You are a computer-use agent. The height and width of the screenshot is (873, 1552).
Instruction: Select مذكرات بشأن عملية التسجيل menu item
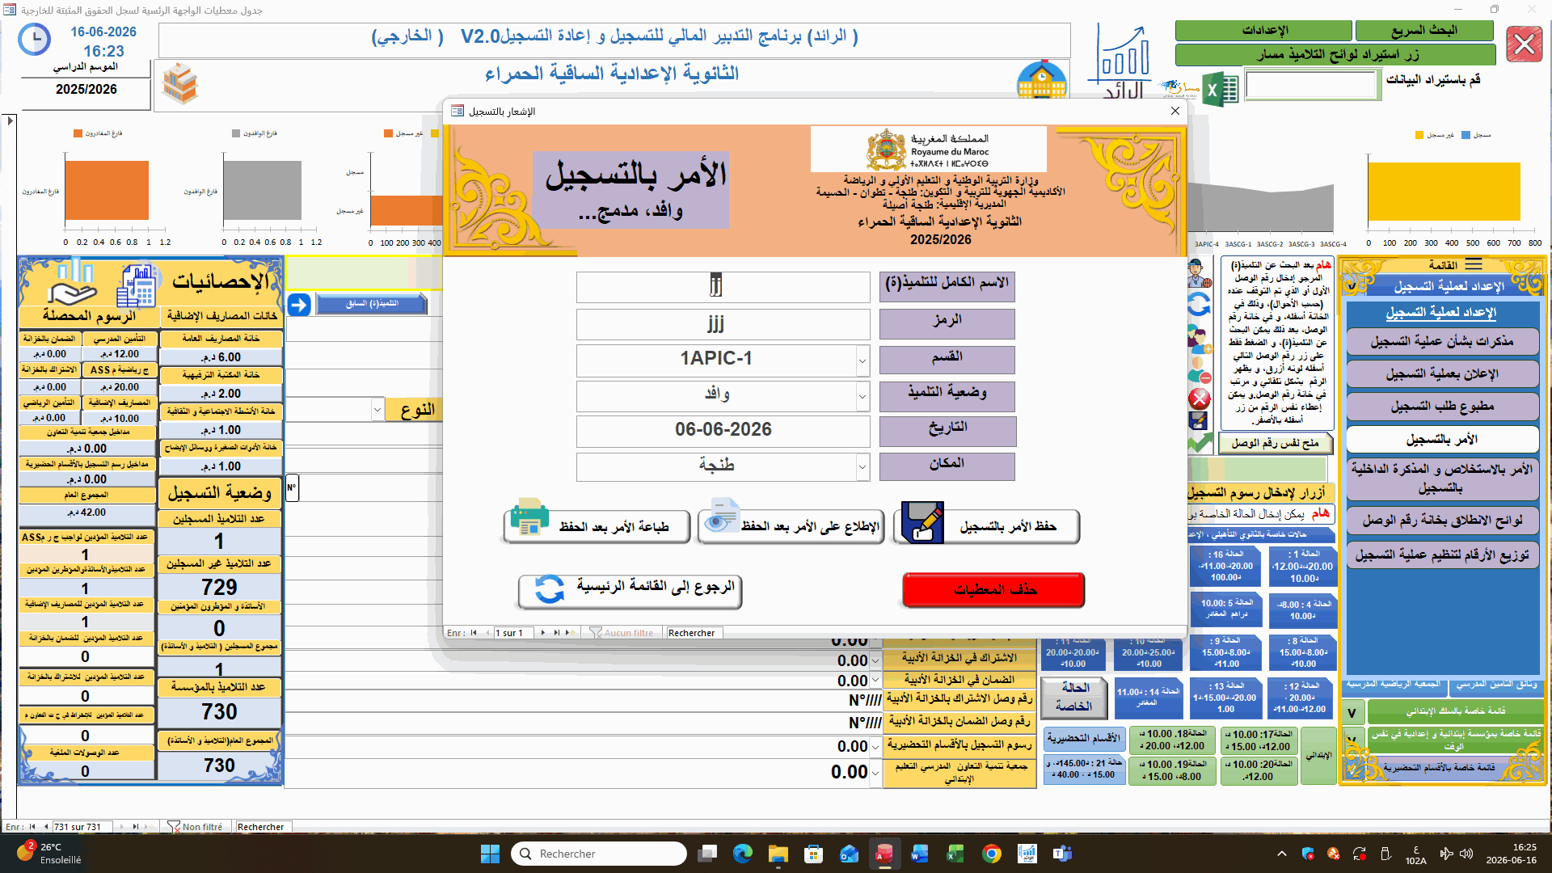tap(1442, 342)
